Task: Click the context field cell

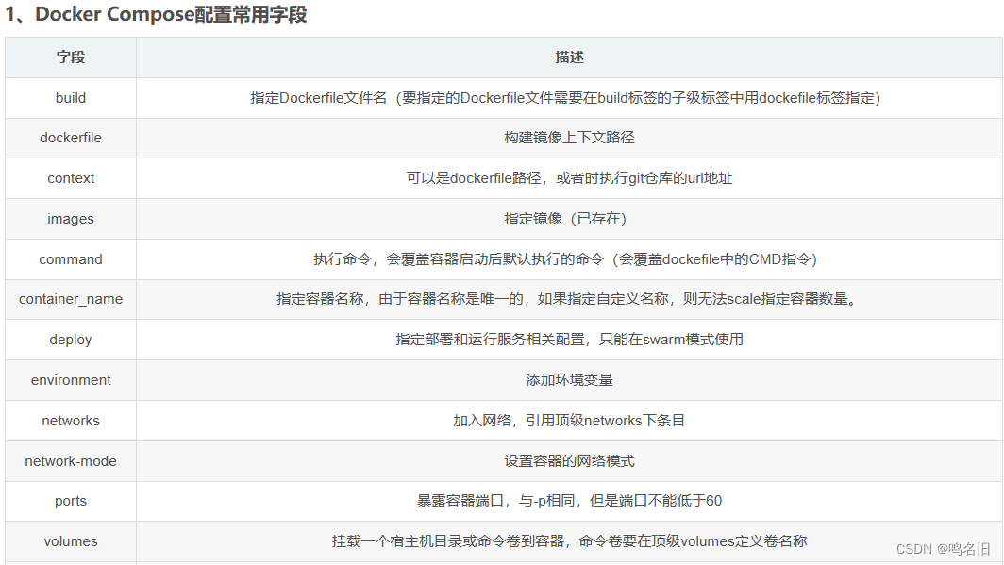Action: click(x=70, y=178)
